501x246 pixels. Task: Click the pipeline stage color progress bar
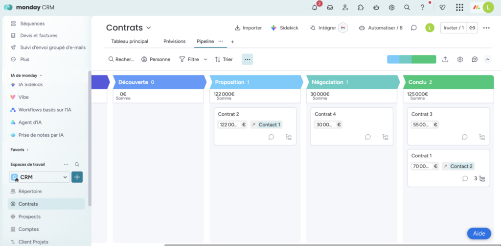coord(411,59)
